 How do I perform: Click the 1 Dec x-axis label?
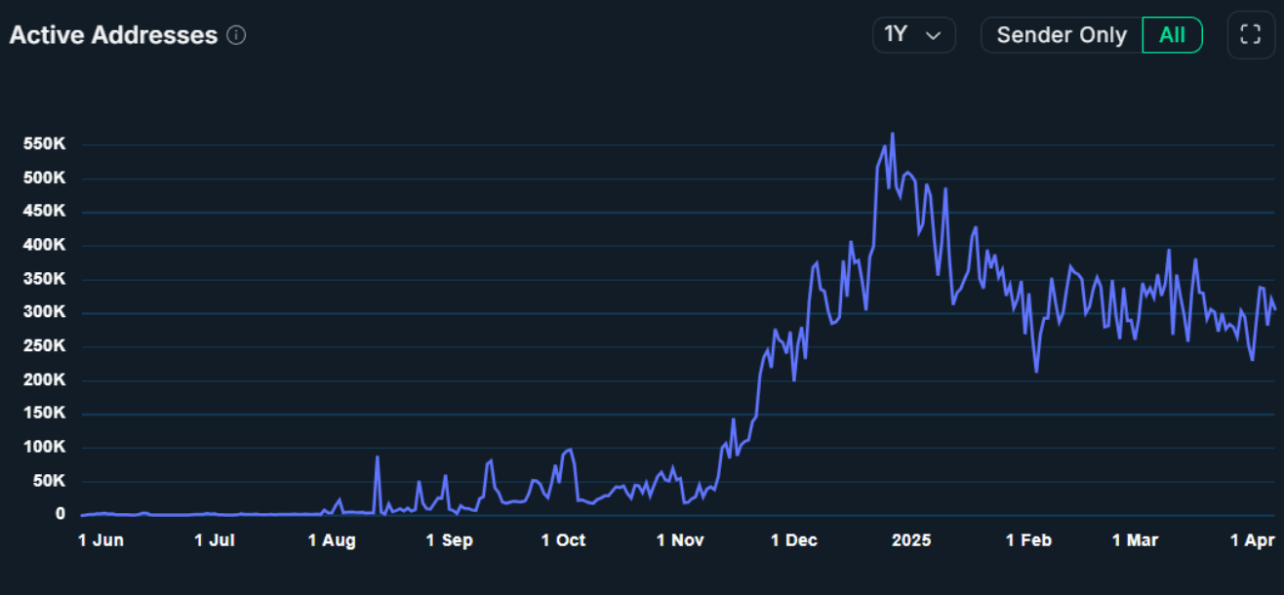click(x=793, y=540)
